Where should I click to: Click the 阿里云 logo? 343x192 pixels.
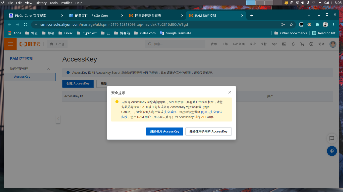pos(30,44)
